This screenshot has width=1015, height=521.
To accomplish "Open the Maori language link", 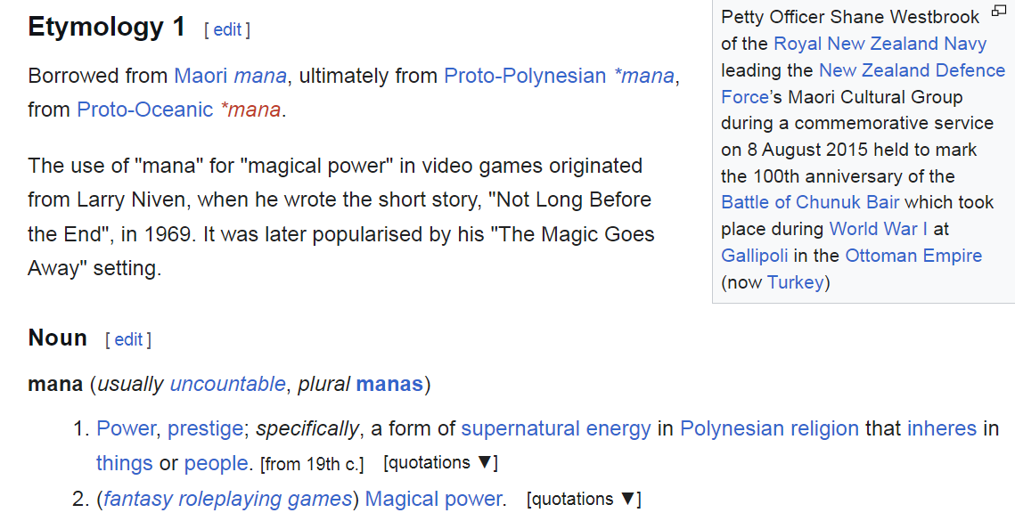I will tap(200, 76).
